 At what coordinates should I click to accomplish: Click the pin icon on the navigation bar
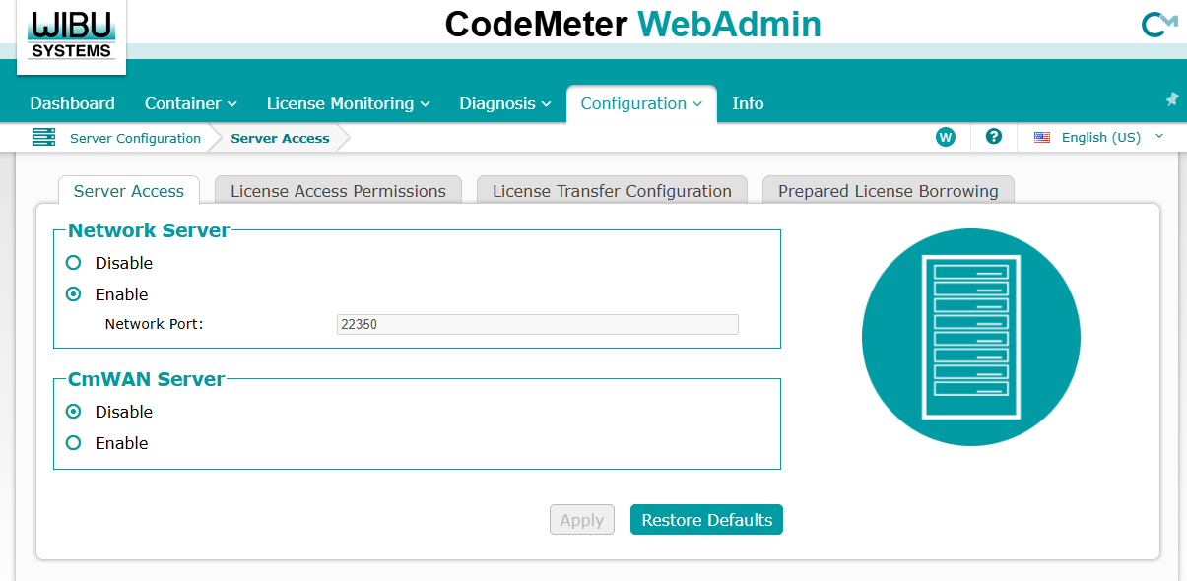pos(1172,99)
